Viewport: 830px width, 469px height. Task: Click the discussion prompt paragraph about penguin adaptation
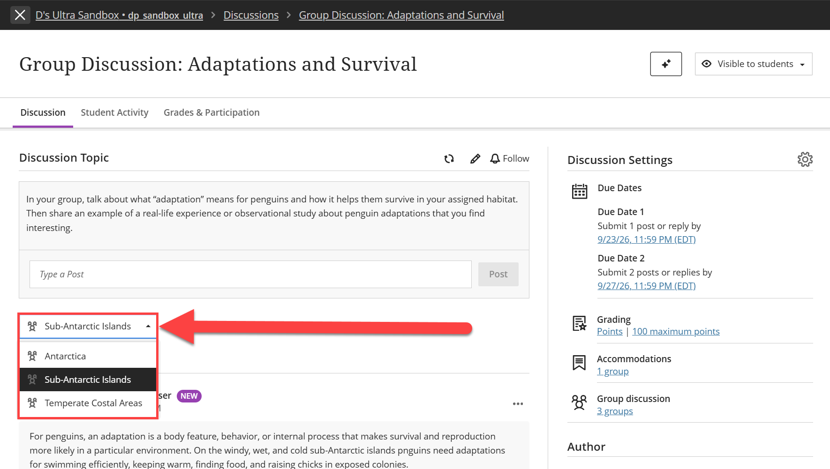click(x=272, y=214)
